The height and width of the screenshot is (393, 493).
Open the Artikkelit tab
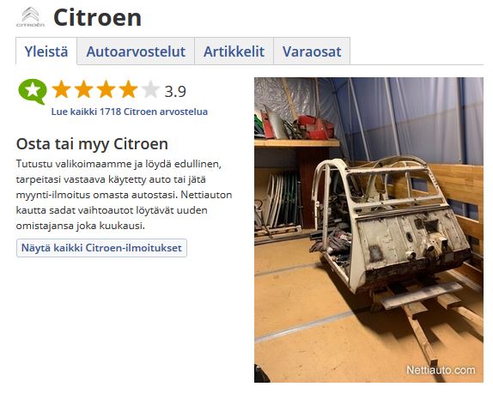point(234,51)
